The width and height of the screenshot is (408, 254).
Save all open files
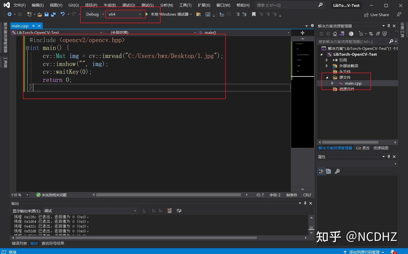(53, 14)
